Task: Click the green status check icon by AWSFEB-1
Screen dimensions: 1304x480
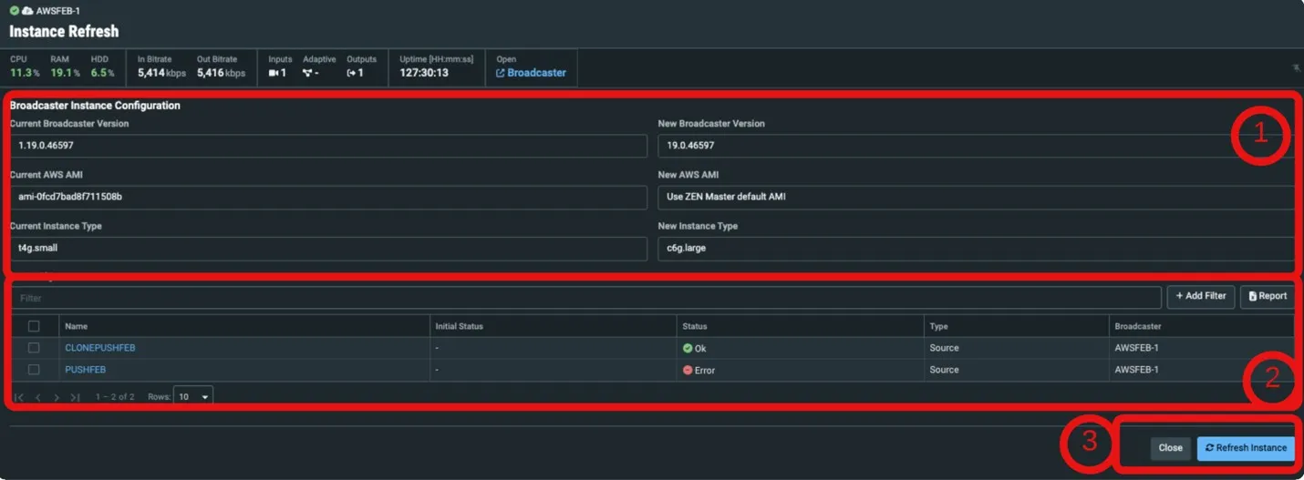Action: coord(15,10)
